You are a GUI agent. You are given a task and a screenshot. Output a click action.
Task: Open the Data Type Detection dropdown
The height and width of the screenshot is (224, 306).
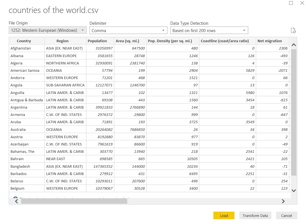pyautogui.click(x=209, y=30)
